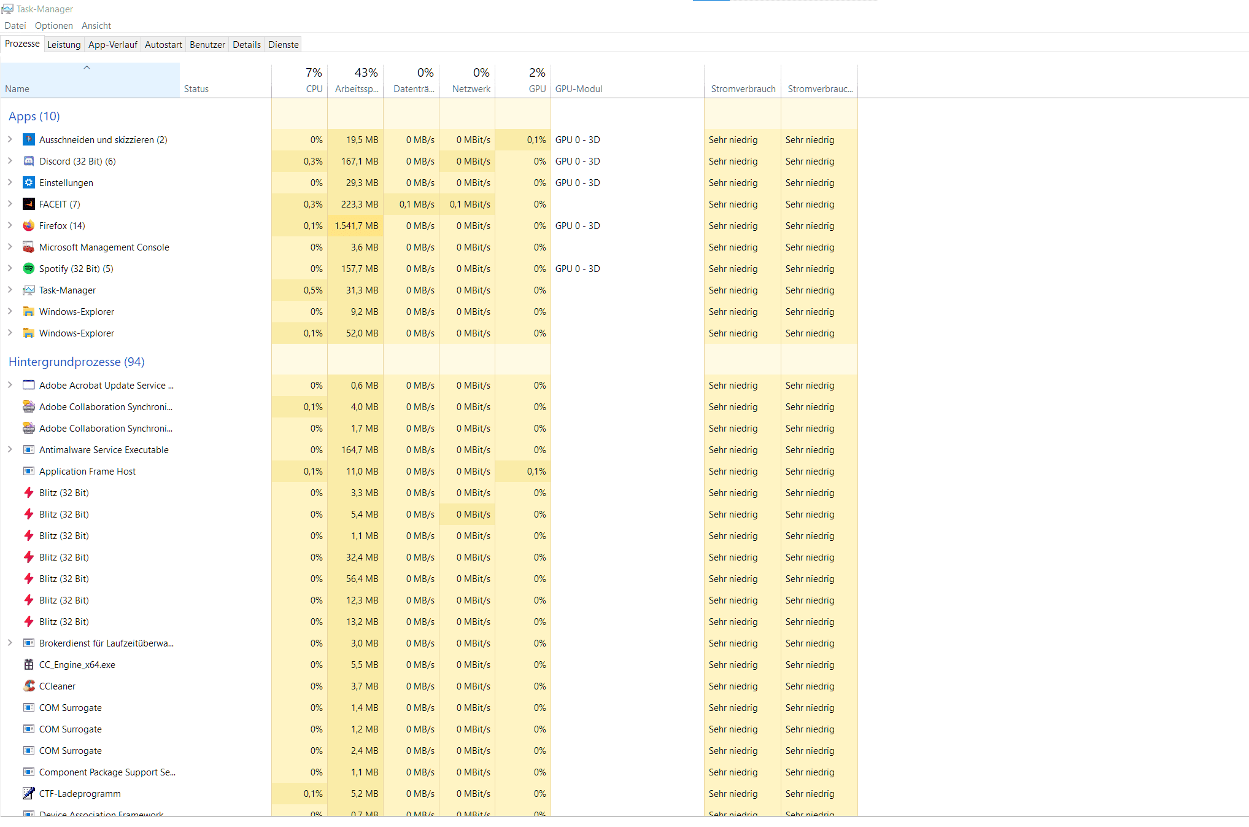Sort processes by Datenträger column
Screen dimensions: 1249x827
point(411,80)
